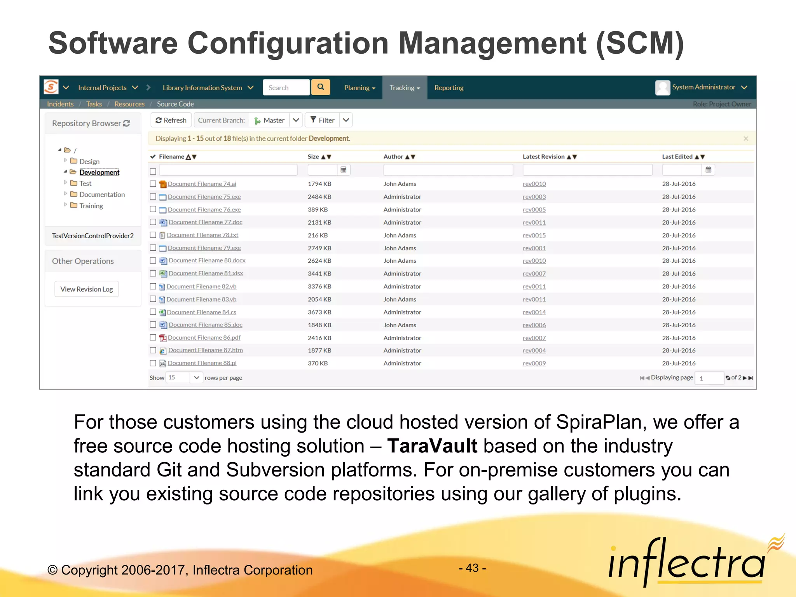Tick checkbox for Document Filename 74.ai
The width and height of the screenshot is (796, 597).
click(x=153, y=184)
